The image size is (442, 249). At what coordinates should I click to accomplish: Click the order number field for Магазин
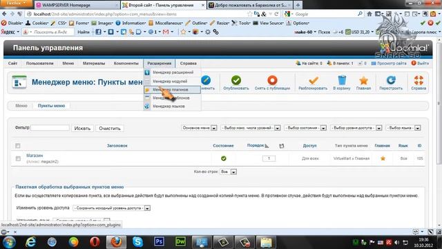pyautogui.click(x=269, y=158)
